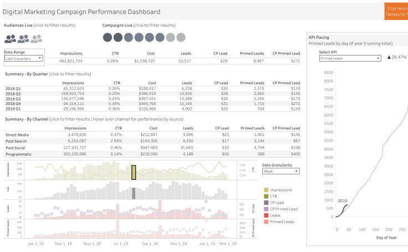Click the third (lightest) audience people icon

point(37,39)
